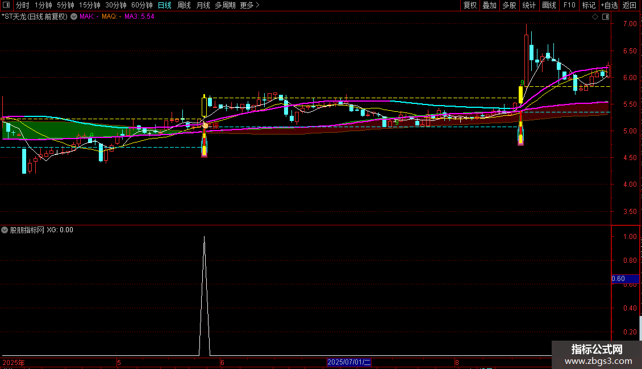Screen dimensions: 642x369
Task: Click the XG: 0.00 indicator value
Action: [x=60, y=230]
